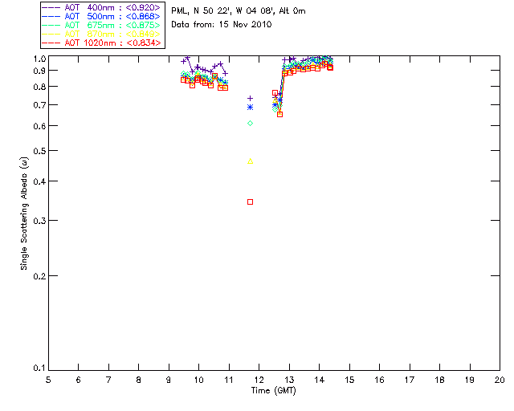Click the AOT 870nm legend entry
The image size is (514, 411).
101,34
